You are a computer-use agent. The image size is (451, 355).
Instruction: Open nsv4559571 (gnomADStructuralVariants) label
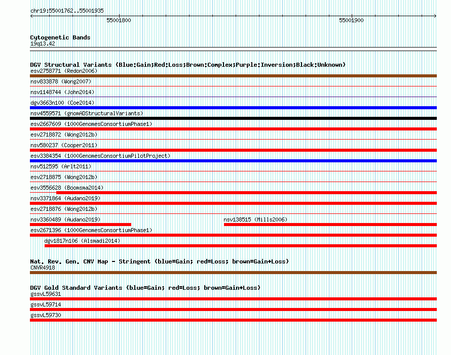[x=87, y=113]
